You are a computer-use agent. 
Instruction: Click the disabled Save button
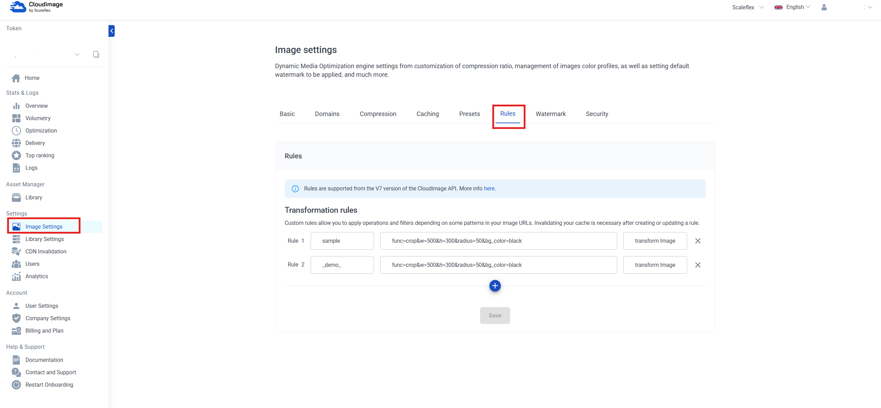point(495,315)
